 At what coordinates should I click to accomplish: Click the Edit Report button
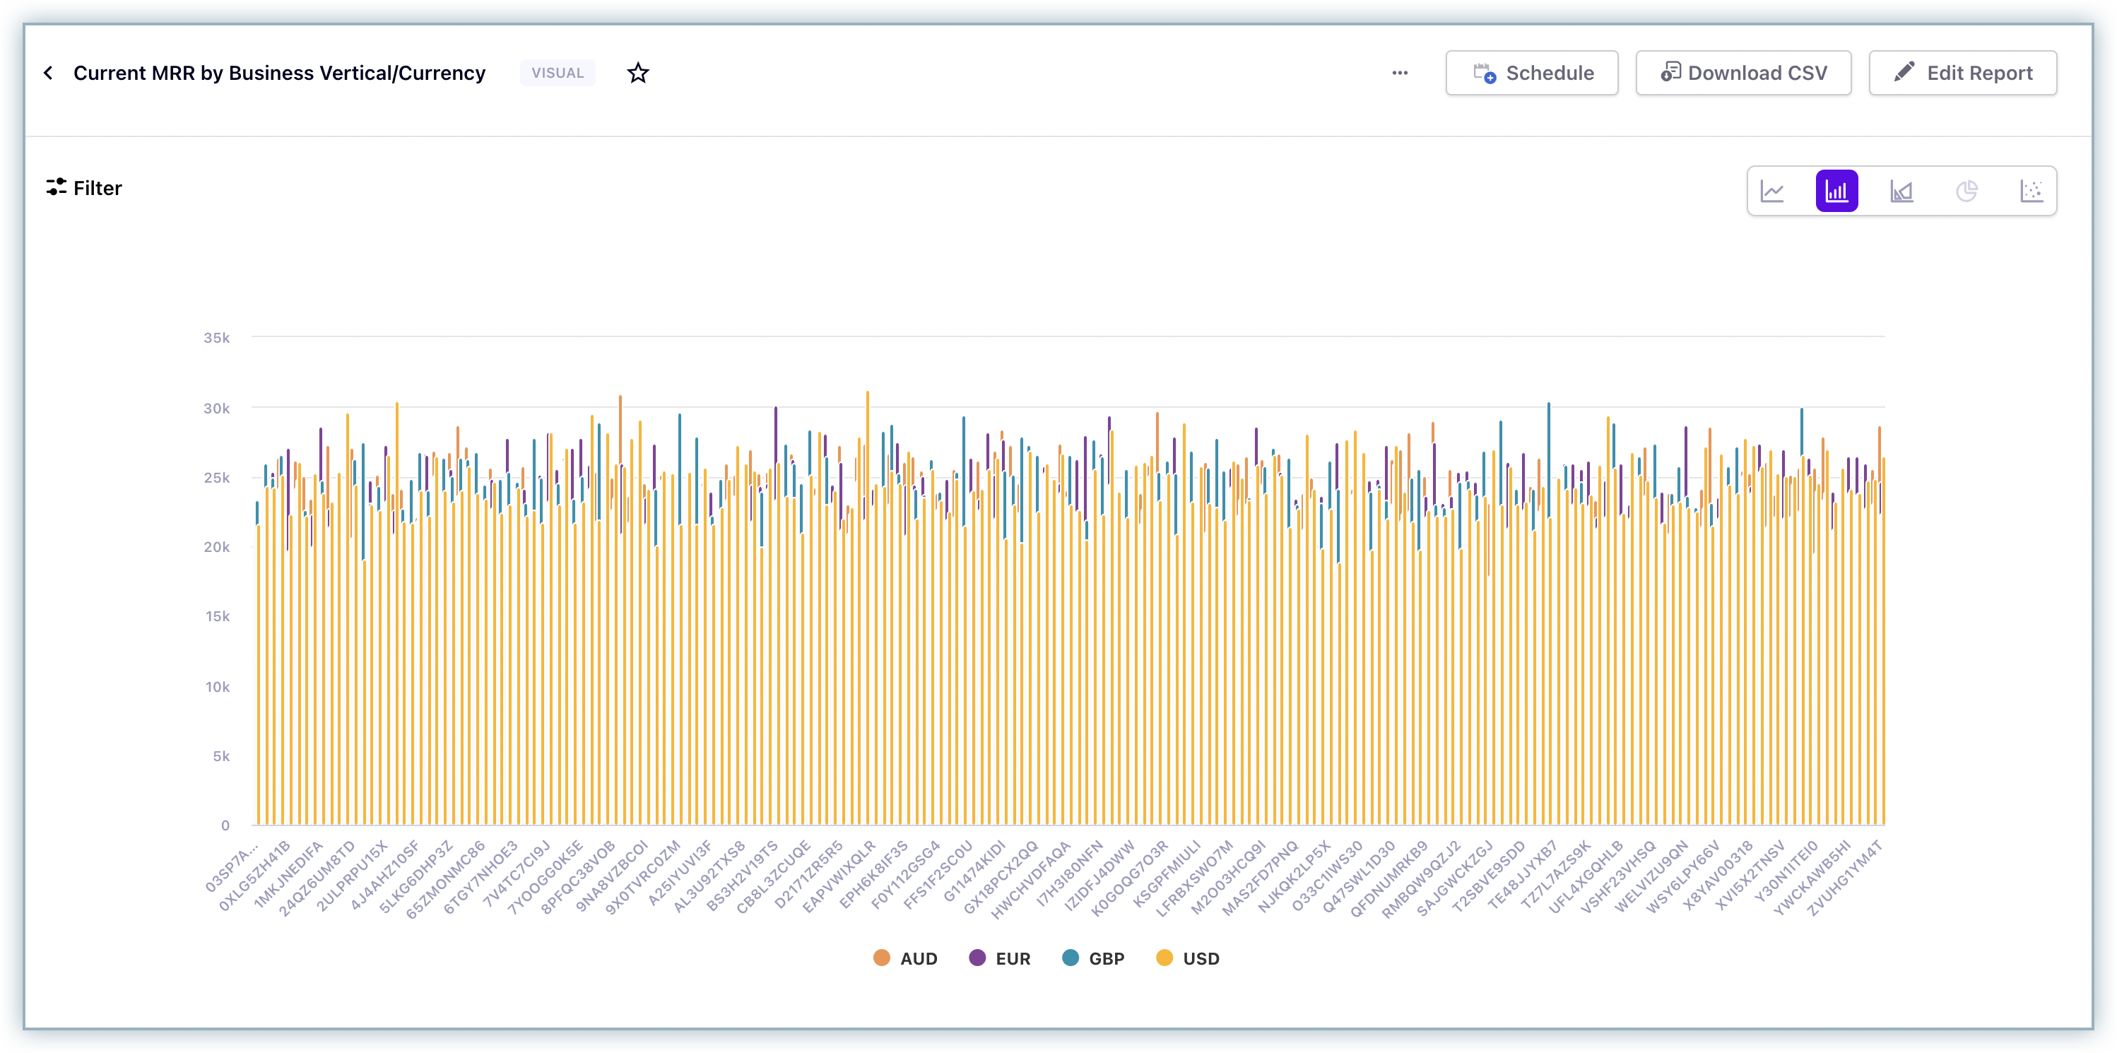coord(1962,73)
